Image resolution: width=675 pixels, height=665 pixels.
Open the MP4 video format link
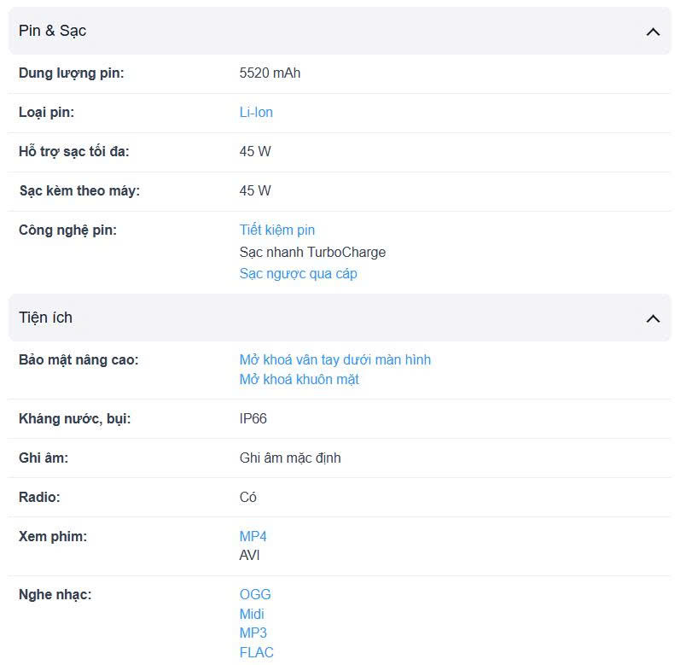point(253,537)
